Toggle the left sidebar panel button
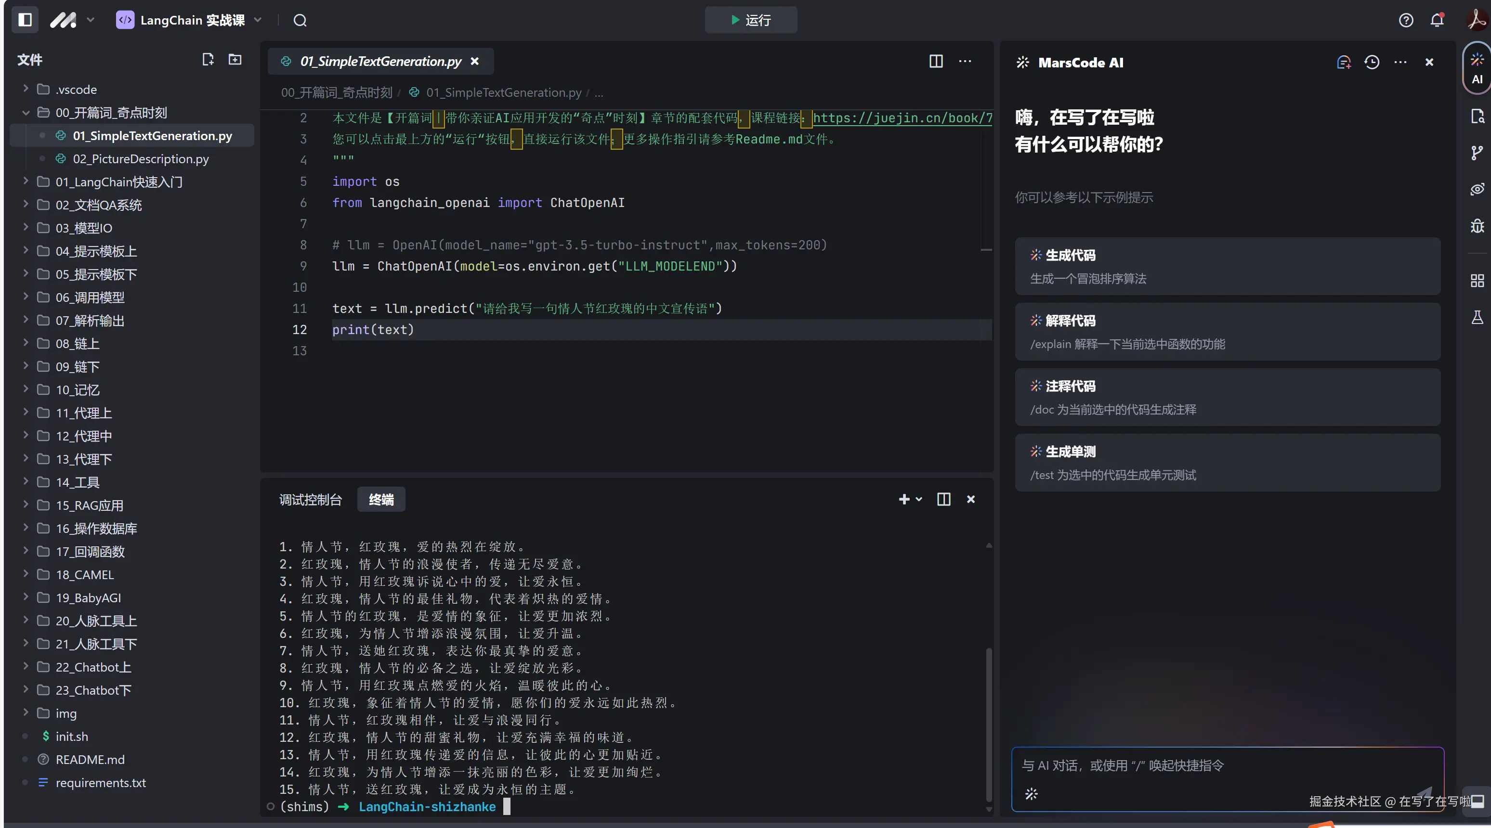The height and width of the screenshot is (828, 1491). 25,20
